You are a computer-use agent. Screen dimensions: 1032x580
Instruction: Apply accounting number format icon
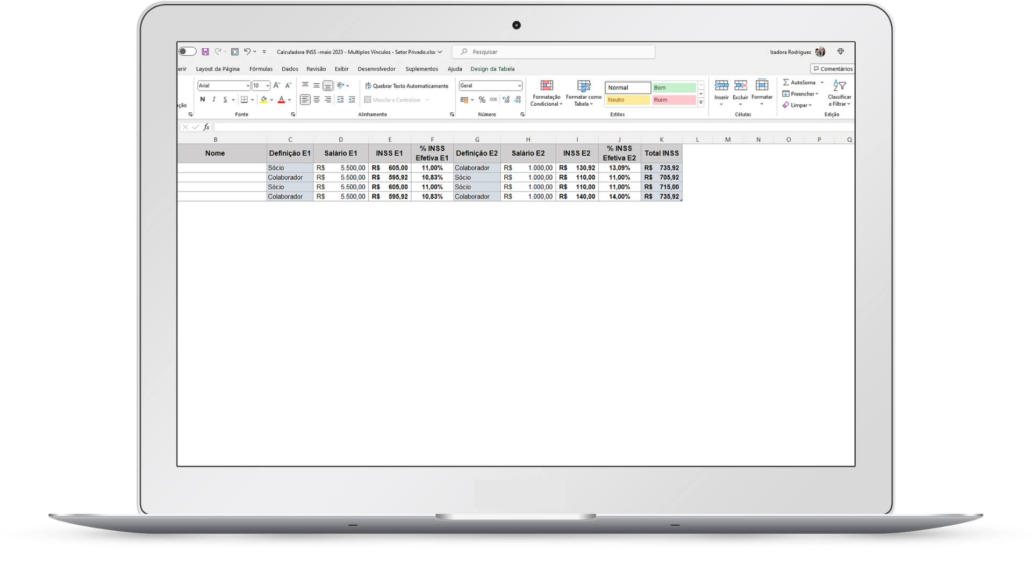[x=464, y=100]
